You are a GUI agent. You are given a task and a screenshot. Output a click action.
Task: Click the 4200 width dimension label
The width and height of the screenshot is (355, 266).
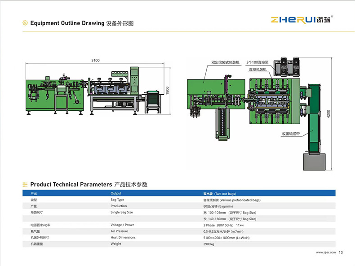[328, 113]
